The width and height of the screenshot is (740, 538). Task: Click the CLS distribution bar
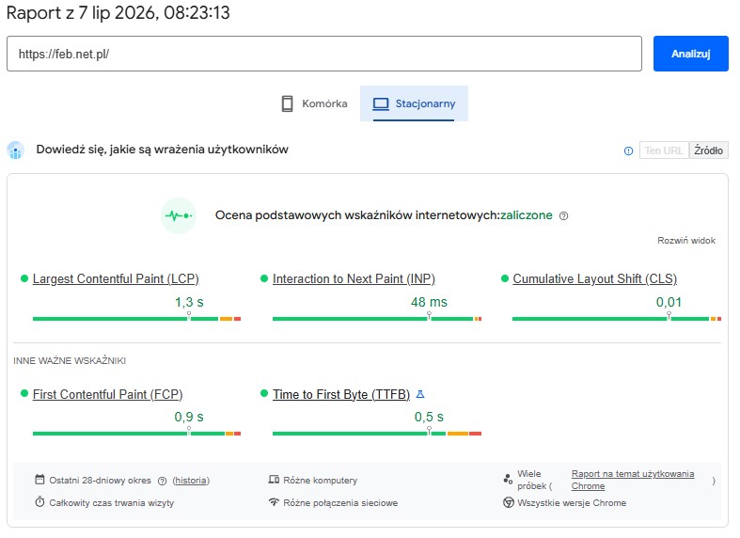pos(616,319)
